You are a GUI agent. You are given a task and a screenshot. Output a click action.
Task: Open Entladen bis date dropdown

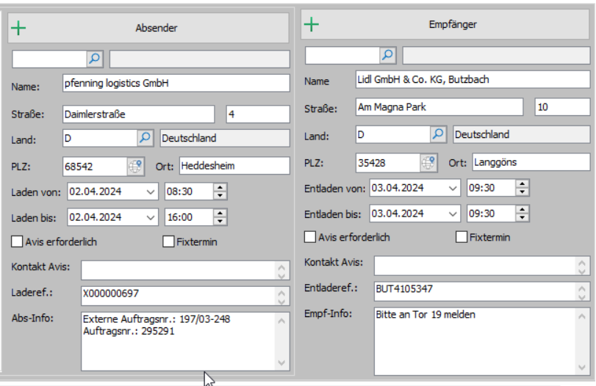click(x=452, y=214)
